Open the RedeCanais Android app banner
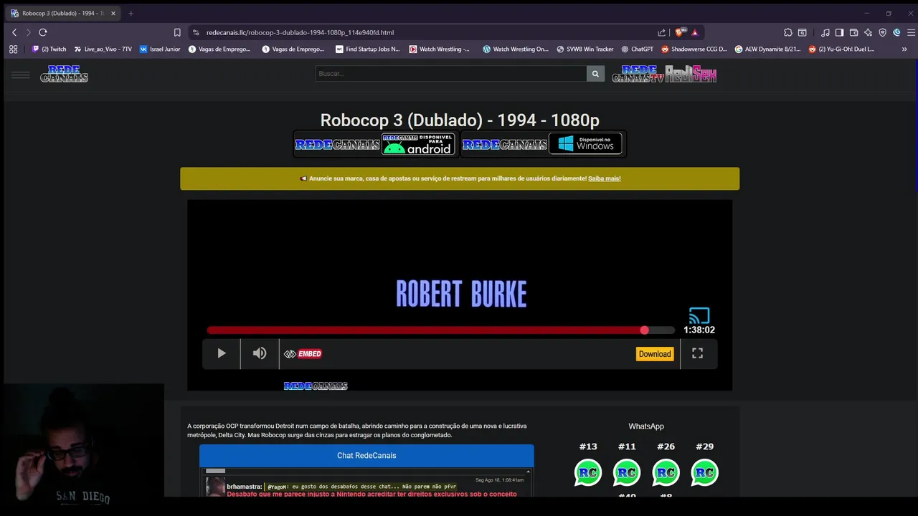918x516 pixels. tap(374, 144)
